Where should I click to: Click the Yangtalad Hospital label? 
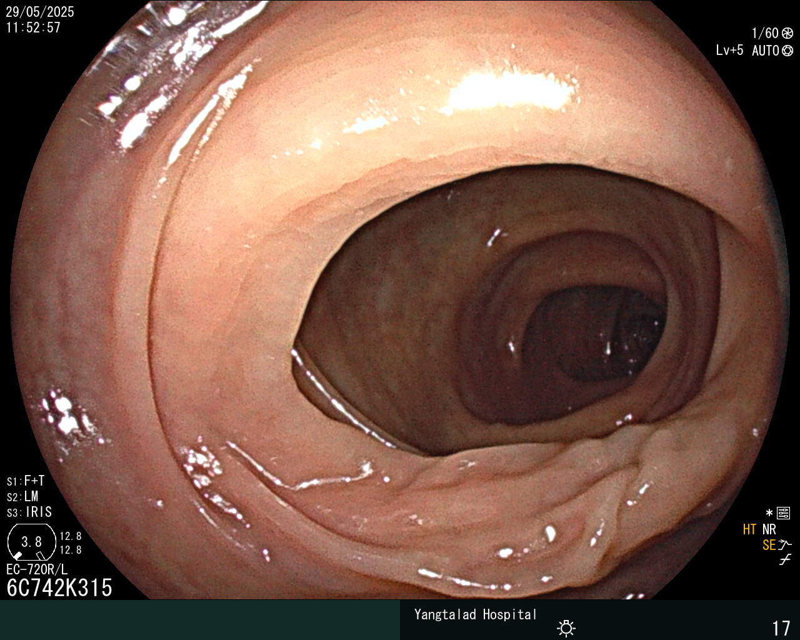476,614
